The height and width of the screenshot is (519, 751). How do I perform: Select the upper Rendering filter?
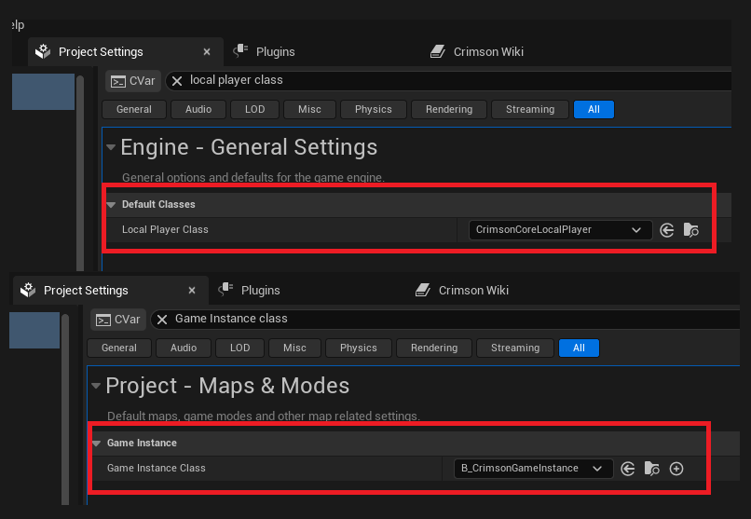coord(449,109)
